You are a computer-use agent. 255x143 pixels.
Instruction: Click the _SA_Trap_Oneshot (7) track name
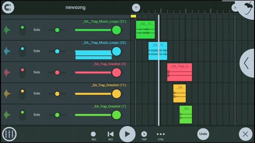(110, 106)
